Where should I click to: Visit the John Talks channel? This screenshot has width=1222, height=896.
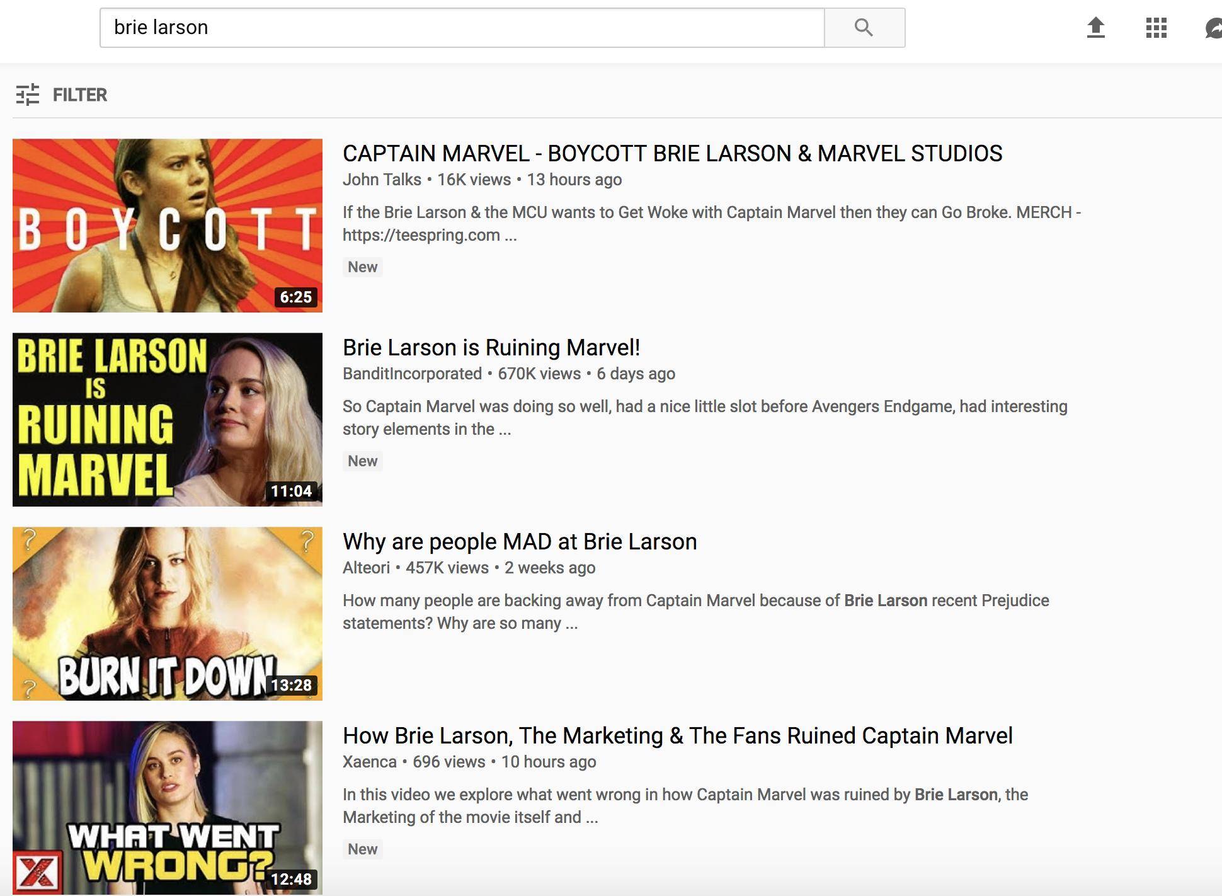click(x=382, y=180)
